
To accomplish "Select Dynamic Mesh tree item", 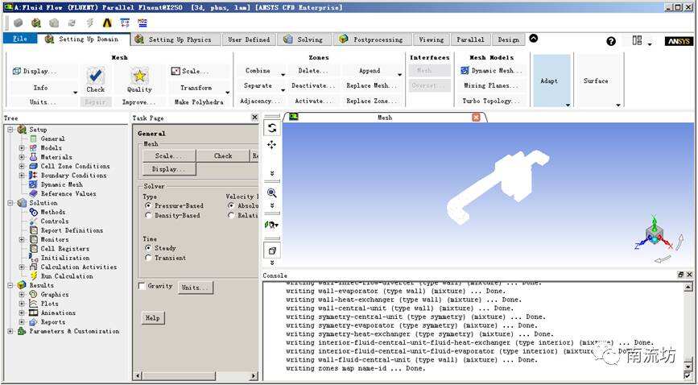I will point(61,184).
